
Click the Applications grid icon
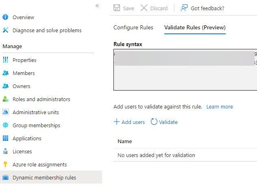point(6,138)
